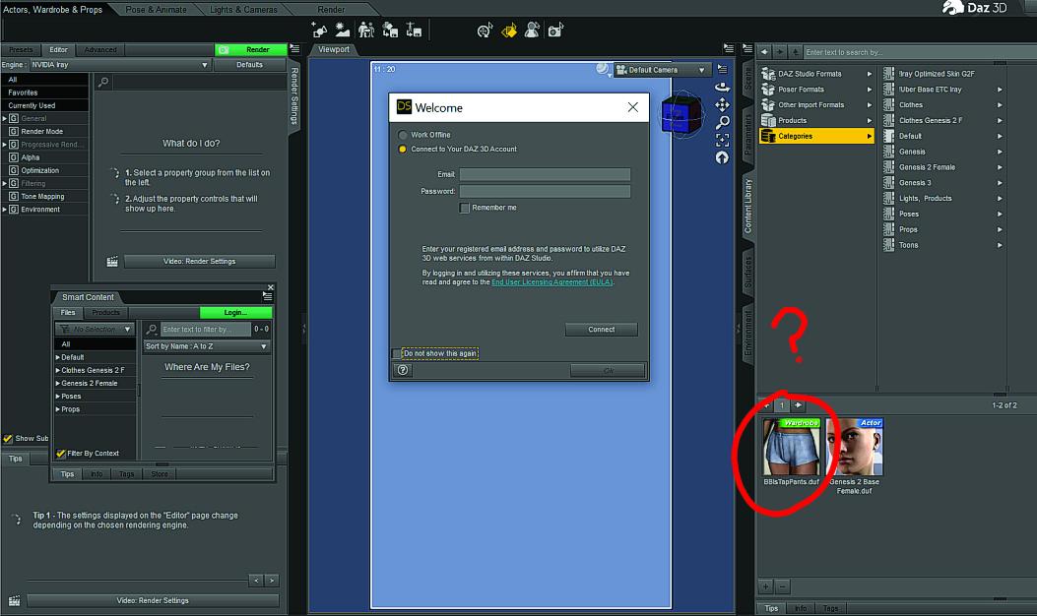
Task: Click the Defaults button
Action: pos(249,65)
